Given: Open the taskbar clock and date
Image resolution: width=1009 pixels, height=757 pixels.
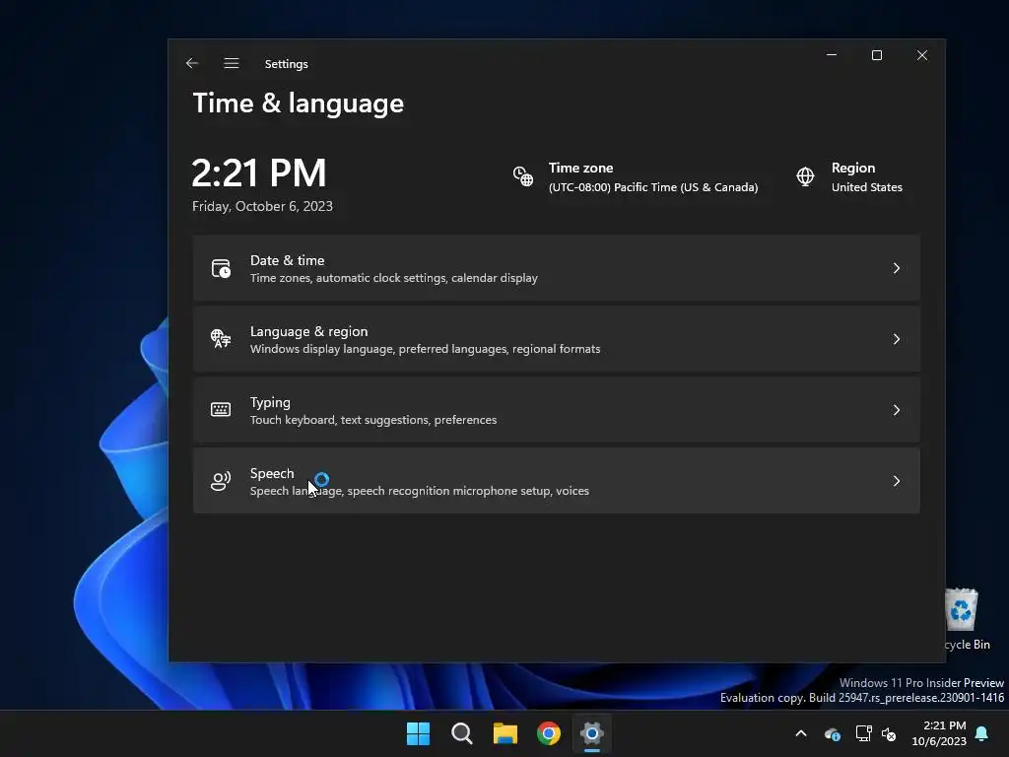Looking at the screenshot, I should click(x=939, y=733).
